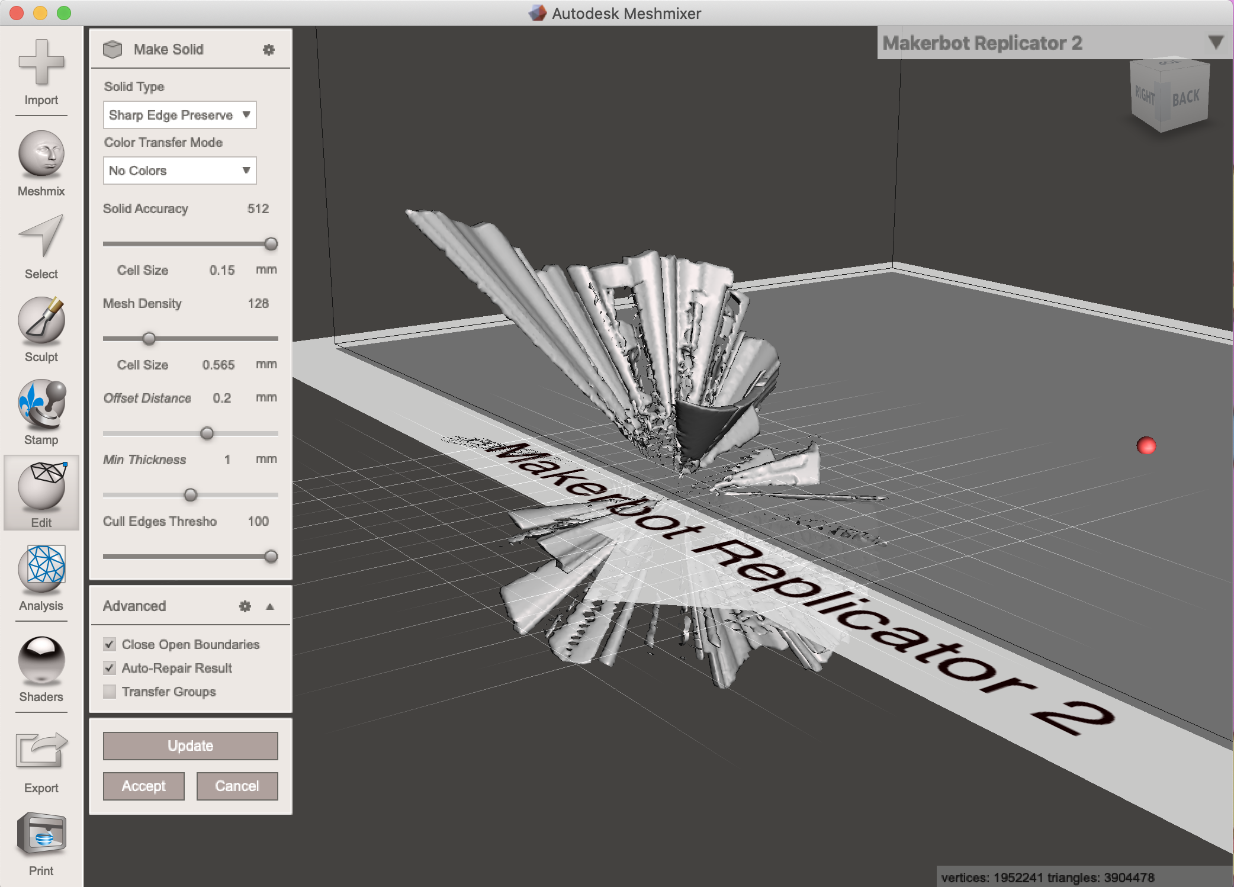Click the Make Solid cube icon
The image size is (1234, 887).
pos(113,50)
